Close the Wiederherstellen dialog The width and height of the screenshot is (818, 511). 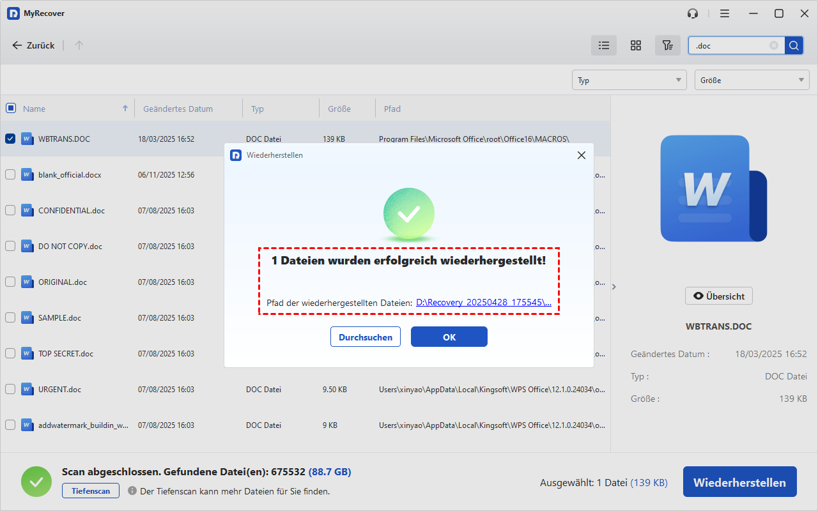click(x=581, y=155)
